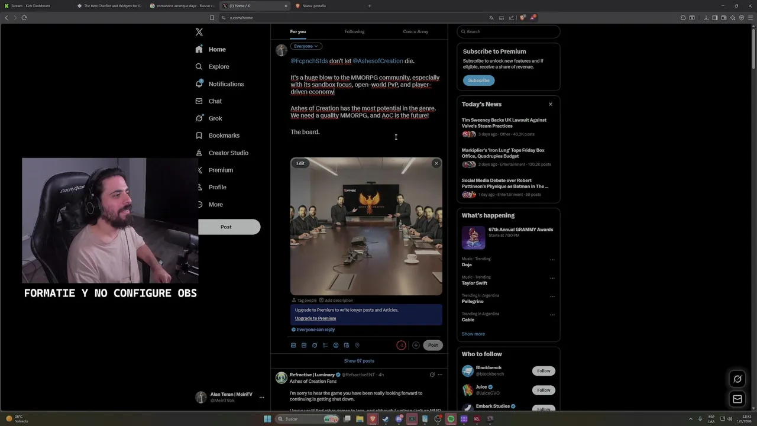Click the Edit button on attached image
757x426 pixels.
300,163
